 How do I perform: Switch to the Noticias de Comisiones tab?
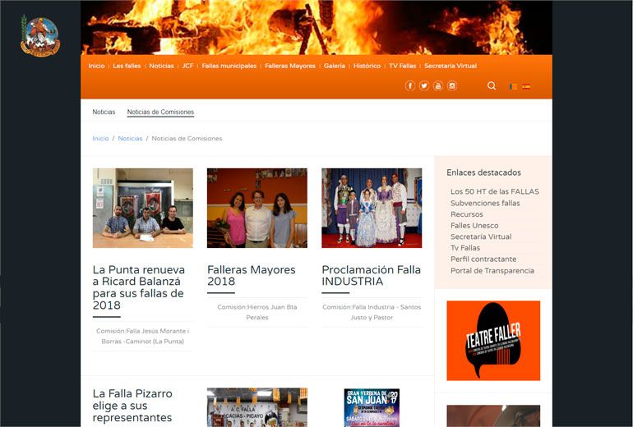tap(160, 112)
